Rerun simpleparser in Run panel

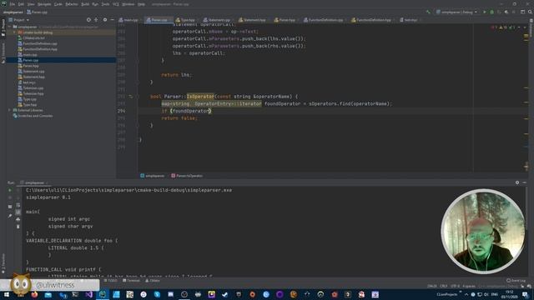[9, 191]
